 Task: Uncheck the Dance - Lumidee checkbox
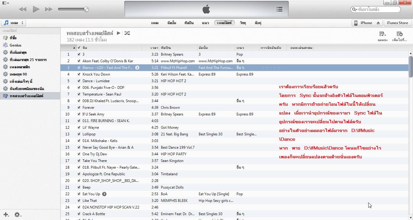click(79, 81)
